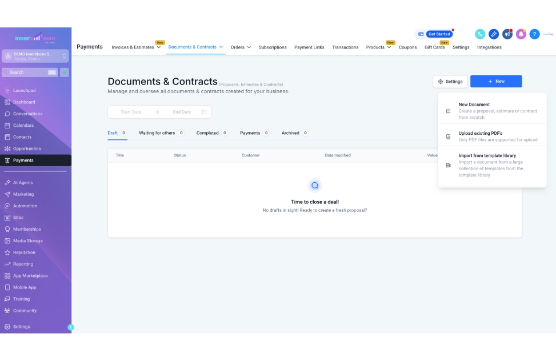Open Payment Links in top nav

pyautogui.click(x=309, y=47)
